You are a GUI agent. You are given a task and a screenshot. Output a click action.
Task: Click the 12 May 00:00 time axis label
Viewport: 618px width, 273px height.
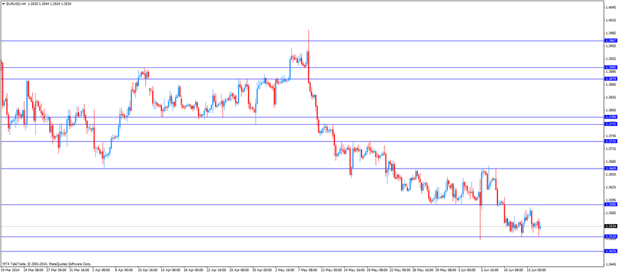(331, 271)
